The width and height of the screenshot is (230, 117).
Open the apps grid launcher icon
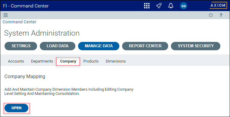point(147,6)
